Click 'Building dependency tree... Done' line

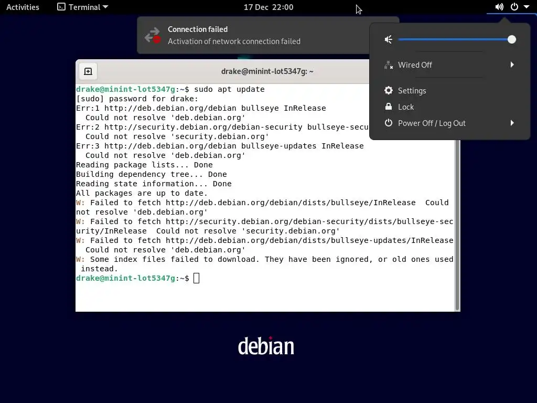(152, 174)
